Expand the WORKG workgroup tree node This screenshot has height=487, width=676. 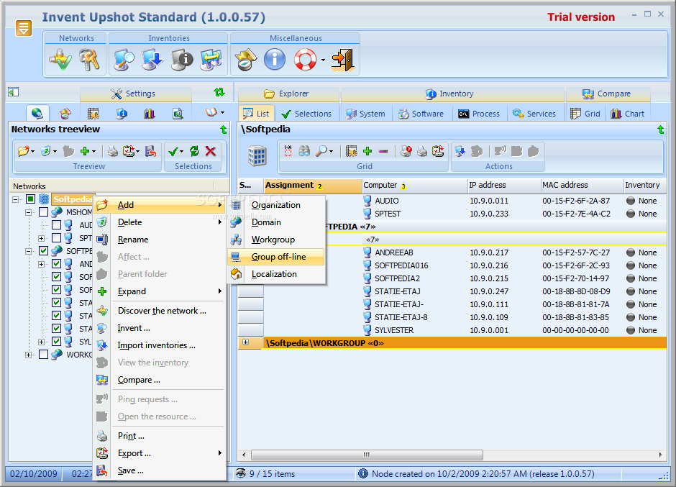[29, 355]
